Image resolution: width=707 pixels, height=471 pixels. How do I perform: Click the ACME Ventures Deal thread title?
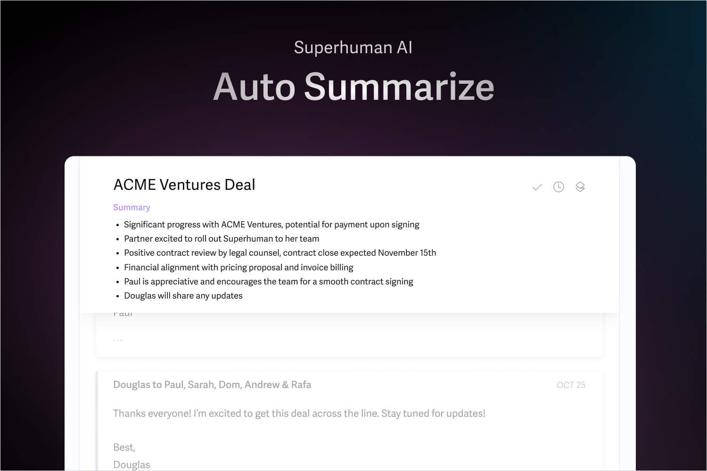click(x=184, y=184)
